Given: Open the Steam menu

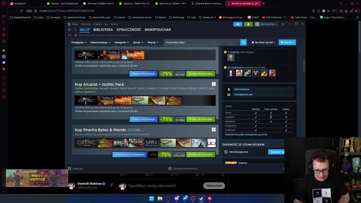Looking at the screenshot, I should click(75, 24).
